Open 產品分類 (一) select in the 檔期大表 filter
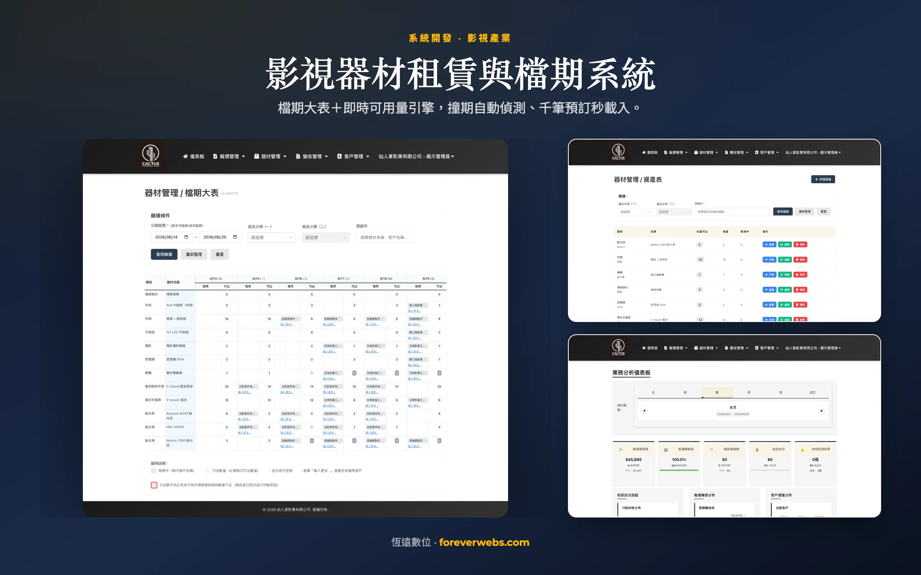Screen dimensions: 921x575 (272, 238)
